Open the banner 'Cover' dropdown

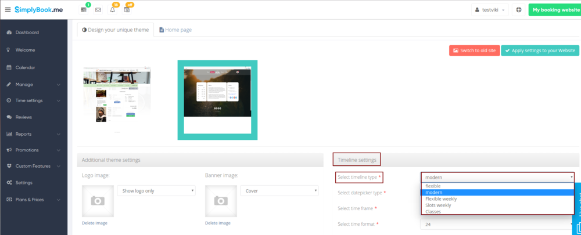(279, 190)
